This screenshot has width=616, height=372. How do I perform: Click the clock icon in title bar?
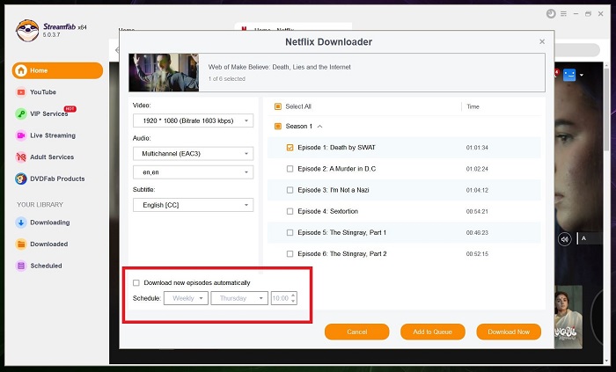[x=551, y=14]
